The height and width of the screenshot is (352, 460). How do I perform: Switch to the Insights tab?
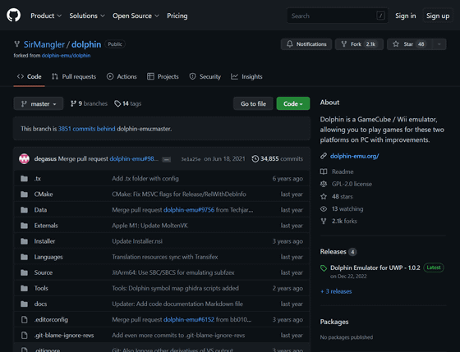pyautogui.click(x=246, y=77)
